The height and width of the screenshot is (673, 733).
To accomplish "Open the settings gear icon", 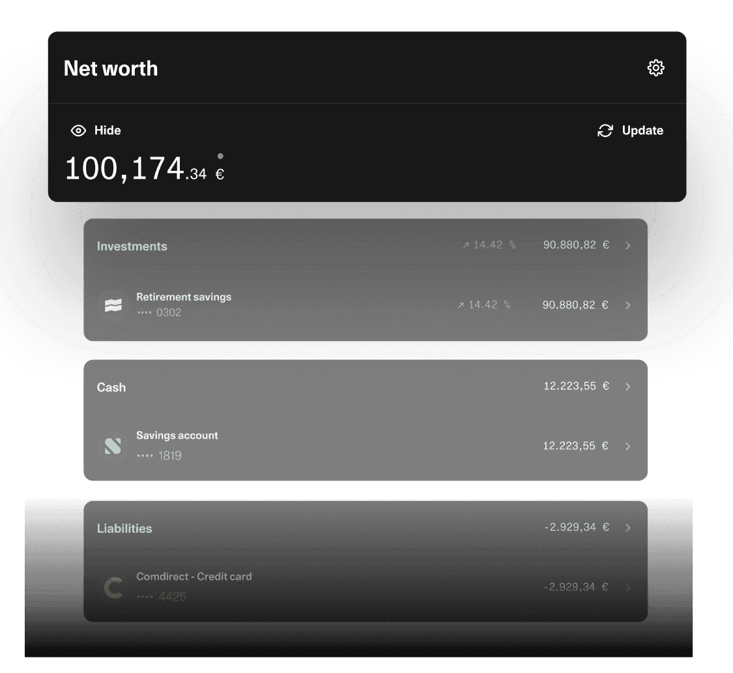I will pos(655,68).
